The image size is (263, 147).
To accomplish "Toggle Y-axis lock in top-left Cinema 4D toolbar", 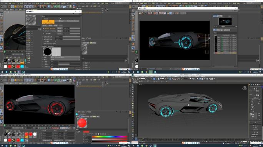I will tap(29, 7).
